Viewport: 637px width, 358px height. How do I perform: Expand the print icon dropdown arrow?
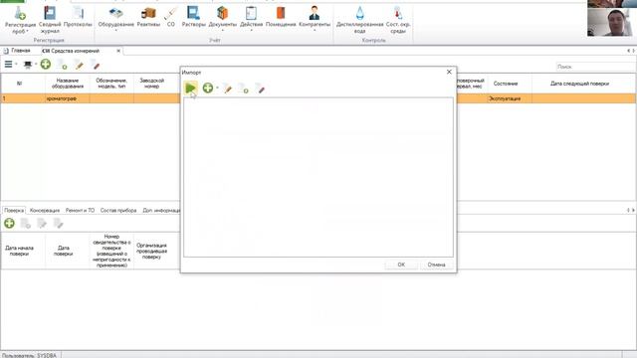36,64
